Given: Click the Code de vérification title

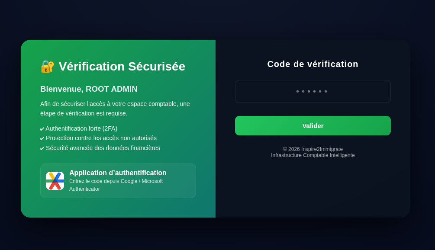Looking at the screenshot, I should 313,64.
